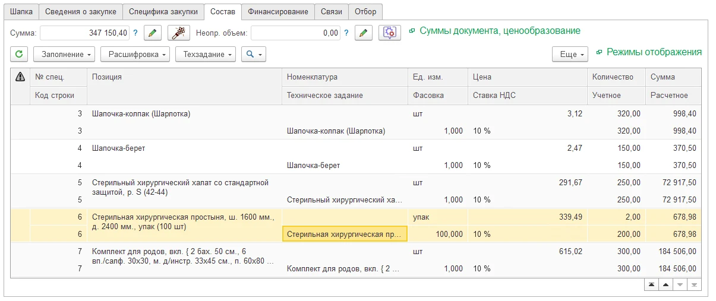Click the Ставка НДС column header
This screenshot has height=301, width=716.
point(527,95)
